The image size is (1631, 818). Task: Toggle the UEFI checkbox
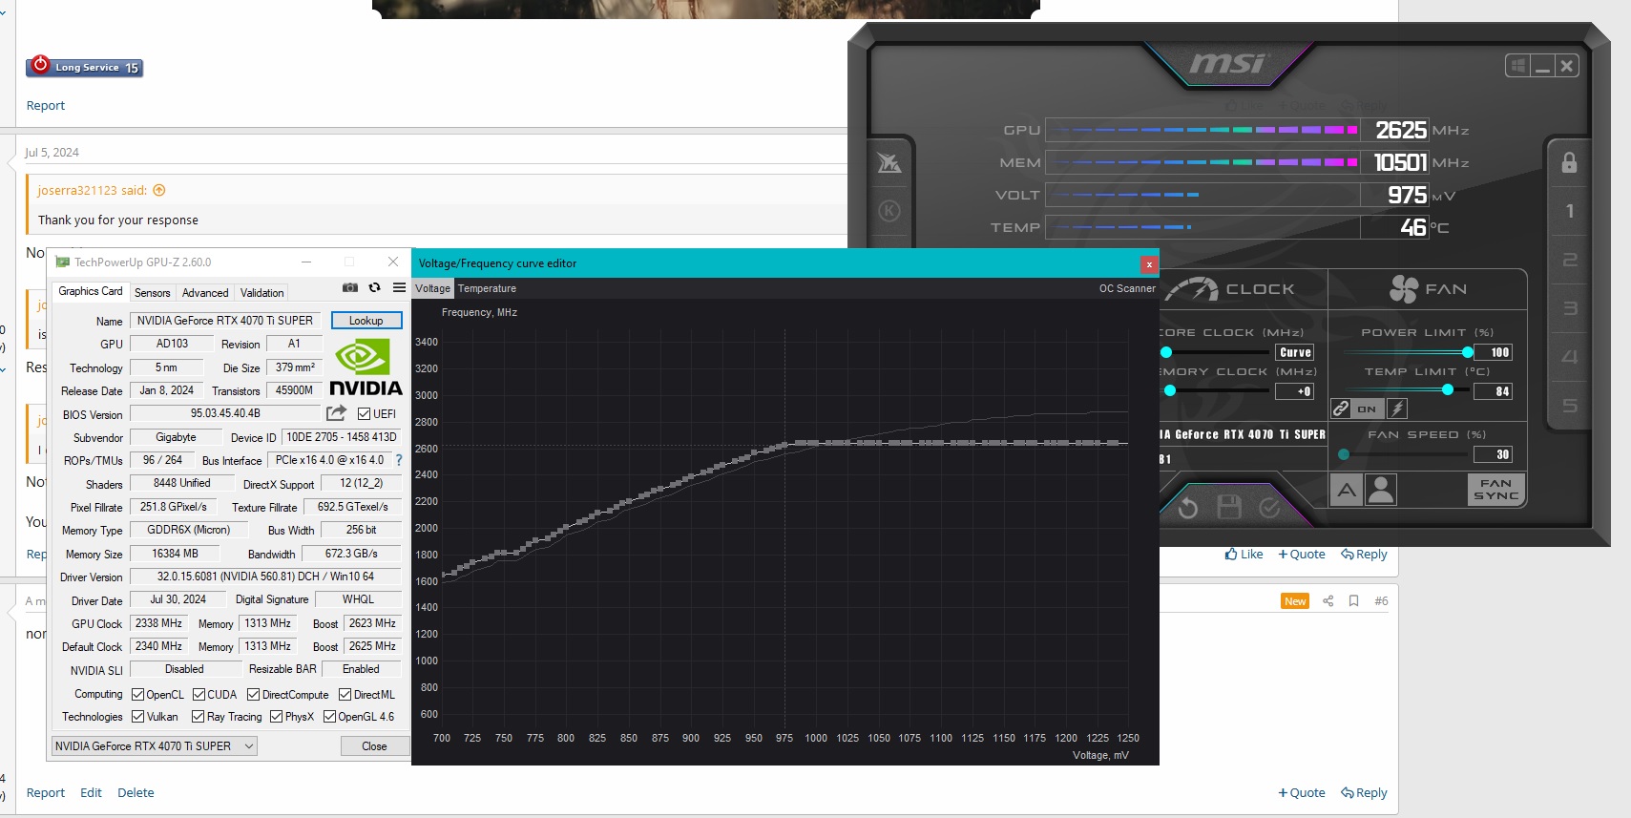pos(364,414)
